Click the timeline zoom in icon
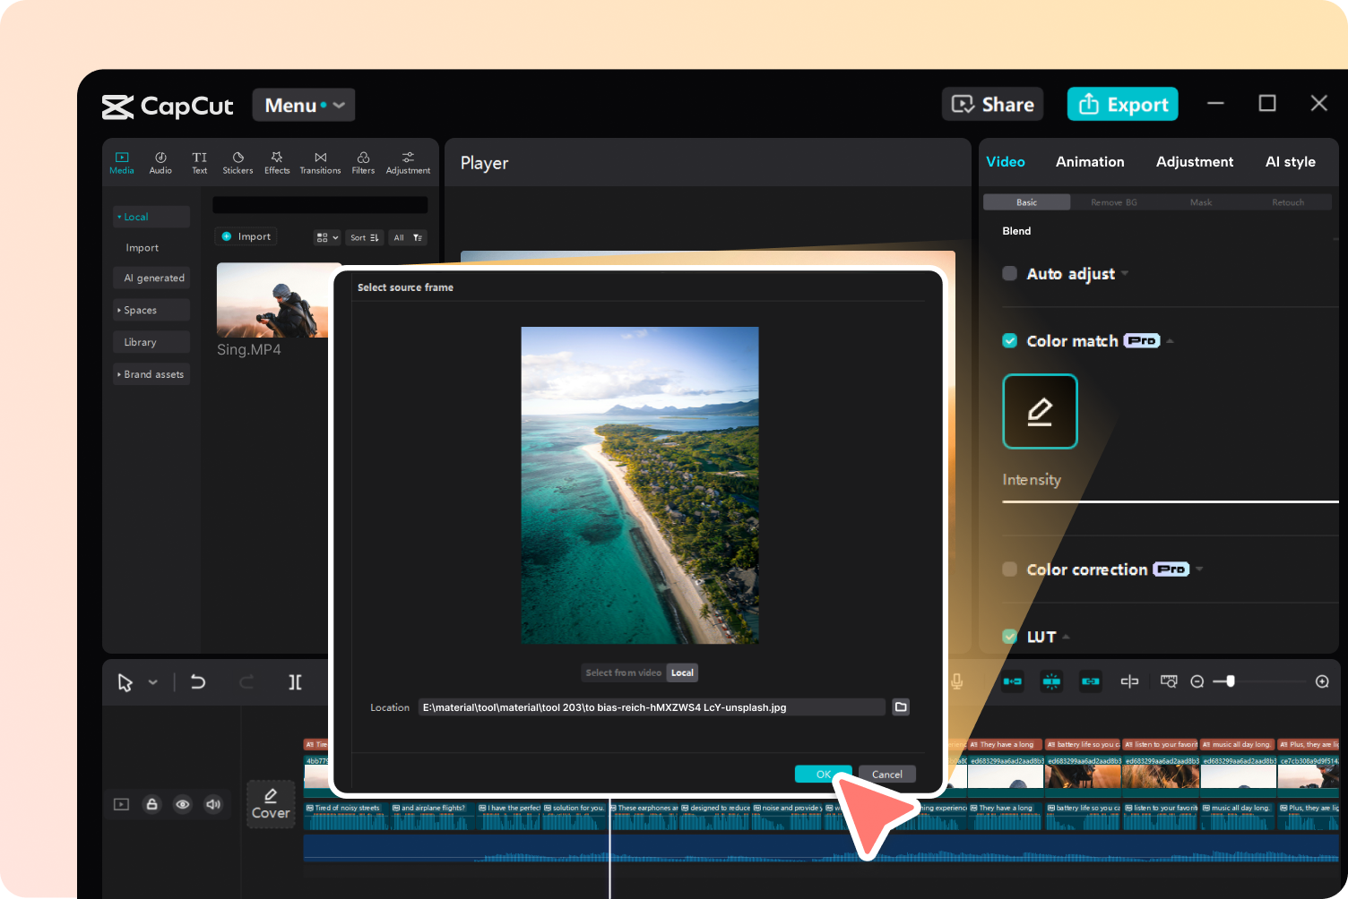The width and height of the screenshot is (1348, 899). pos(1322,681)
